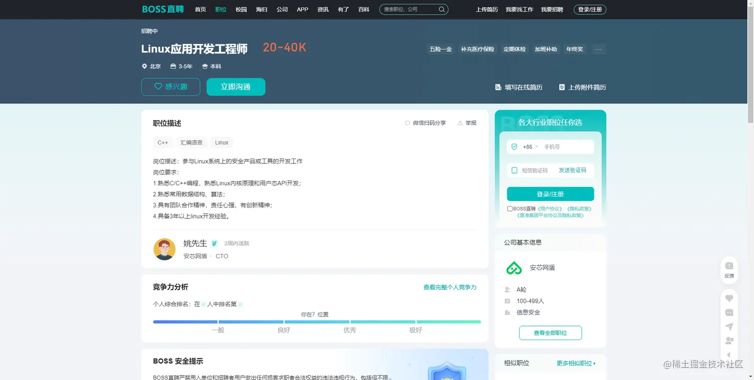Click the graduation cap icon beside 本科
Screen dimensions: 754x380
pos(204,66)
